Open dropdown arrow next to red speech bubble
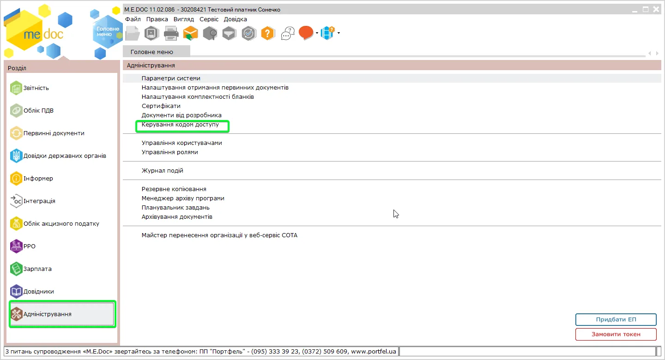 pos(317,33)
